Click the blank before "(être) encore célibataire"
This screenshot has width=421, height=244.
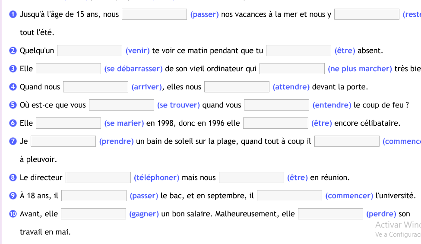tap(275, 123)
